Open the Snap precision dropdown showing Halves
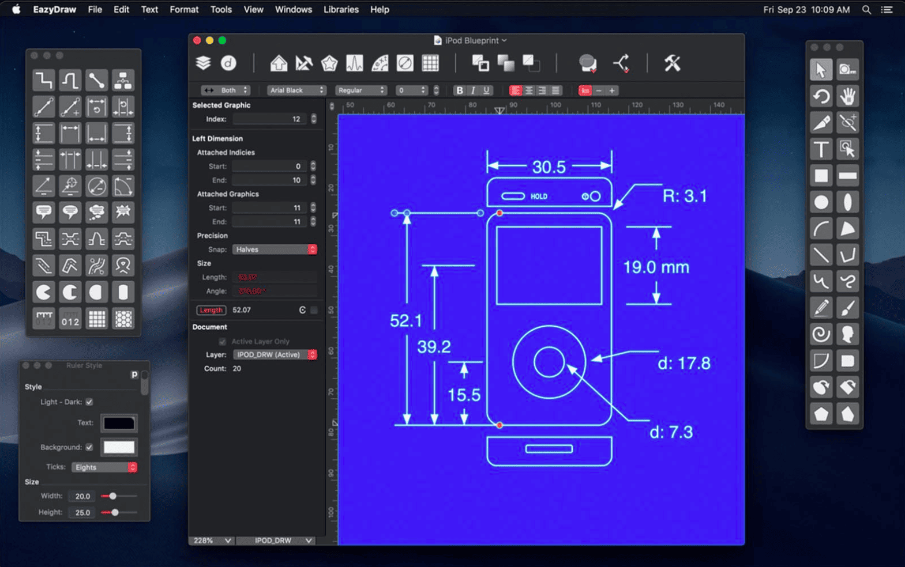 (275, 250)
